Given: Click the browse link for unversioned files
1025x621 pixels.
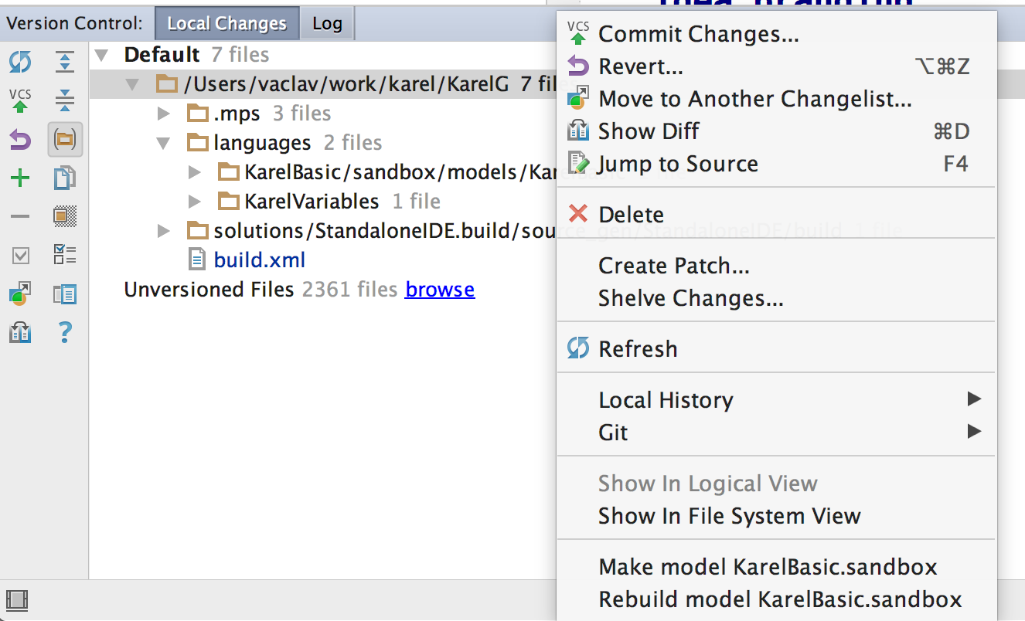Looking at the screenshot, I should (439, 290).
